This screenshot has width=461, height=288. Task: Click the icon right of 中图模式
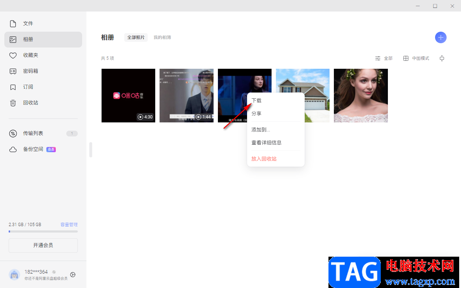[x=442, y=58]
